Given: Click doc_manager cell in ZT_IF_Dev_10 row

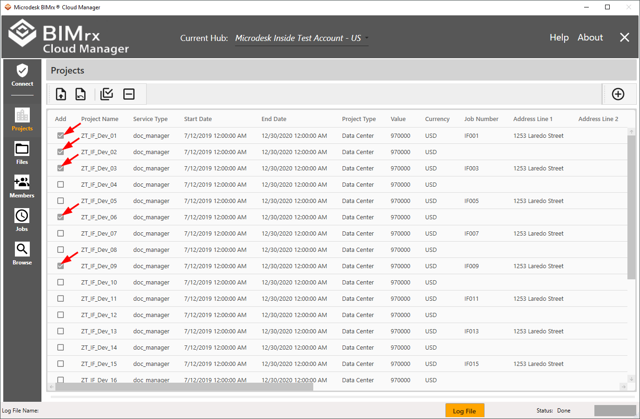Looking at the screenshot, I should click(x=151, y=282).
